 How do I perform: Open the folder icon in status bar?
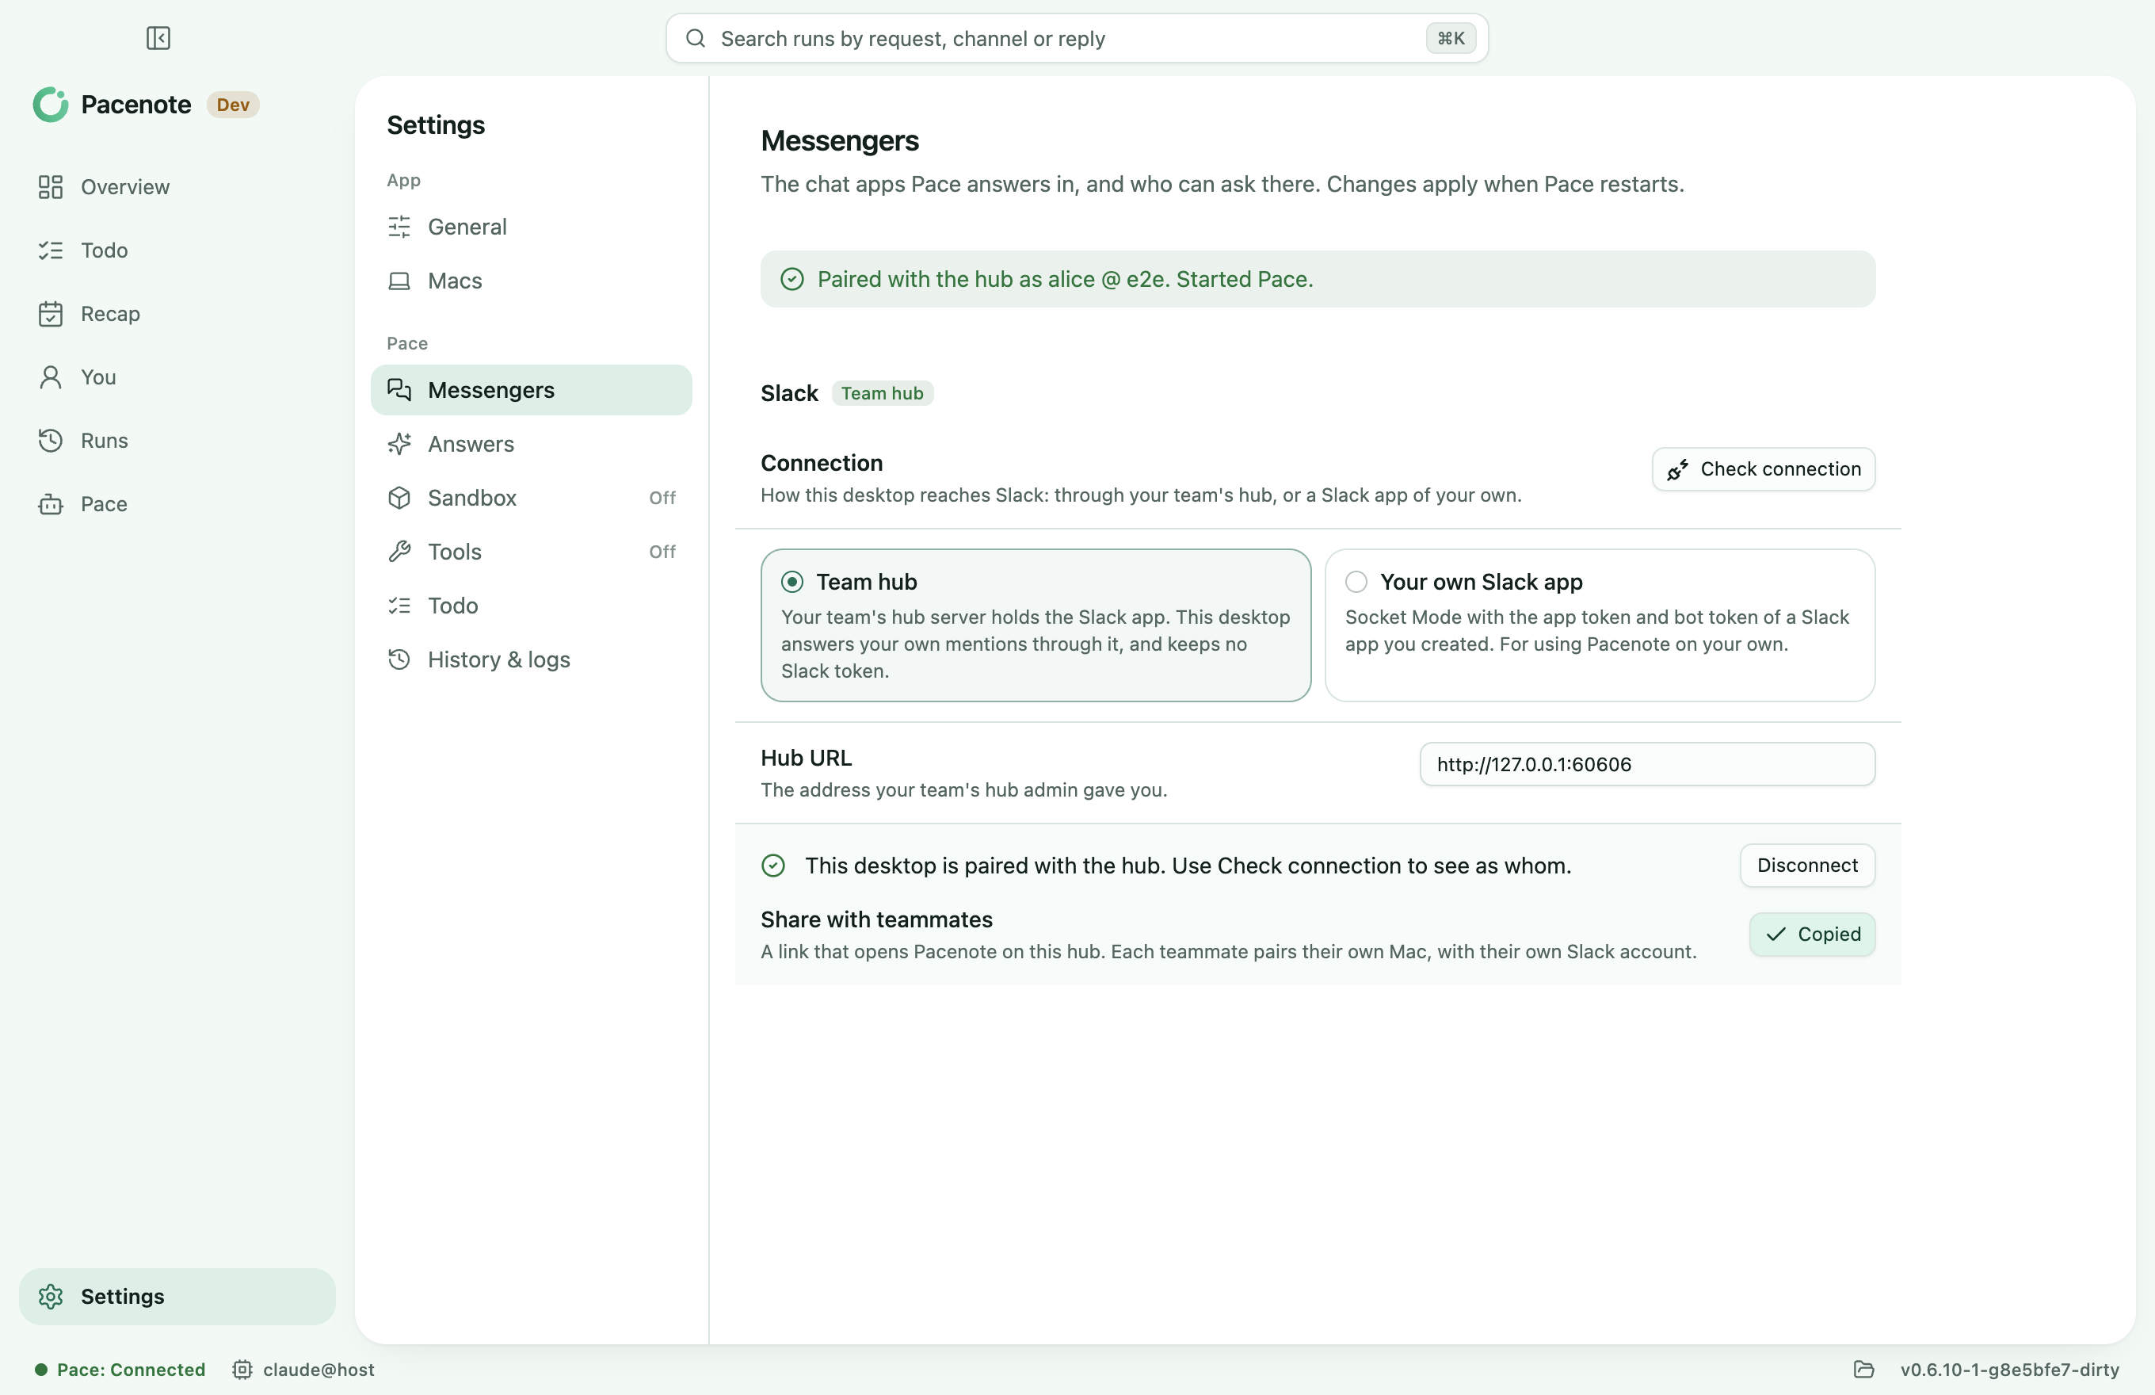(x=1863, y=1370)
